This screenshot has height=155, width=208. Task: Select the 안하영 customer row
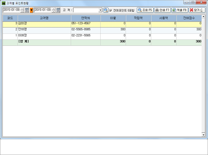[44, 29]
